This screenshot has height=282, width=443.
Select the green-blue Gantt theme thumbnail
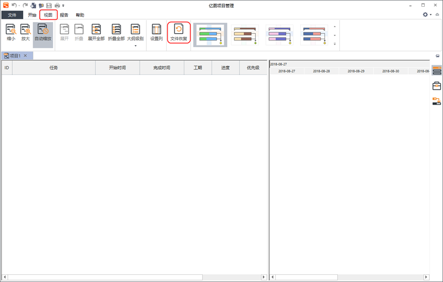point(210,35)
